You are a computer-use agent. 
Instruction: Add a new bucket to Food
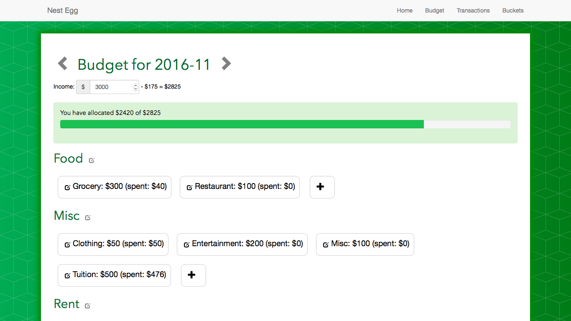[322, 187]
